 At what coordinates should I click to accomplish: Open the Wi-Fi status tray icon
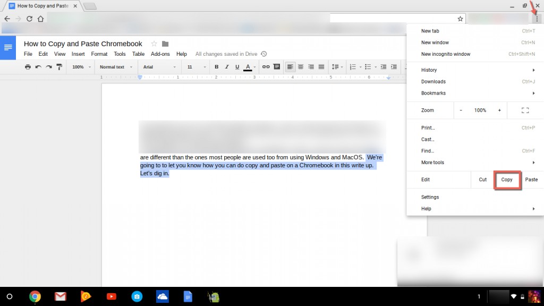coord(514,296)
